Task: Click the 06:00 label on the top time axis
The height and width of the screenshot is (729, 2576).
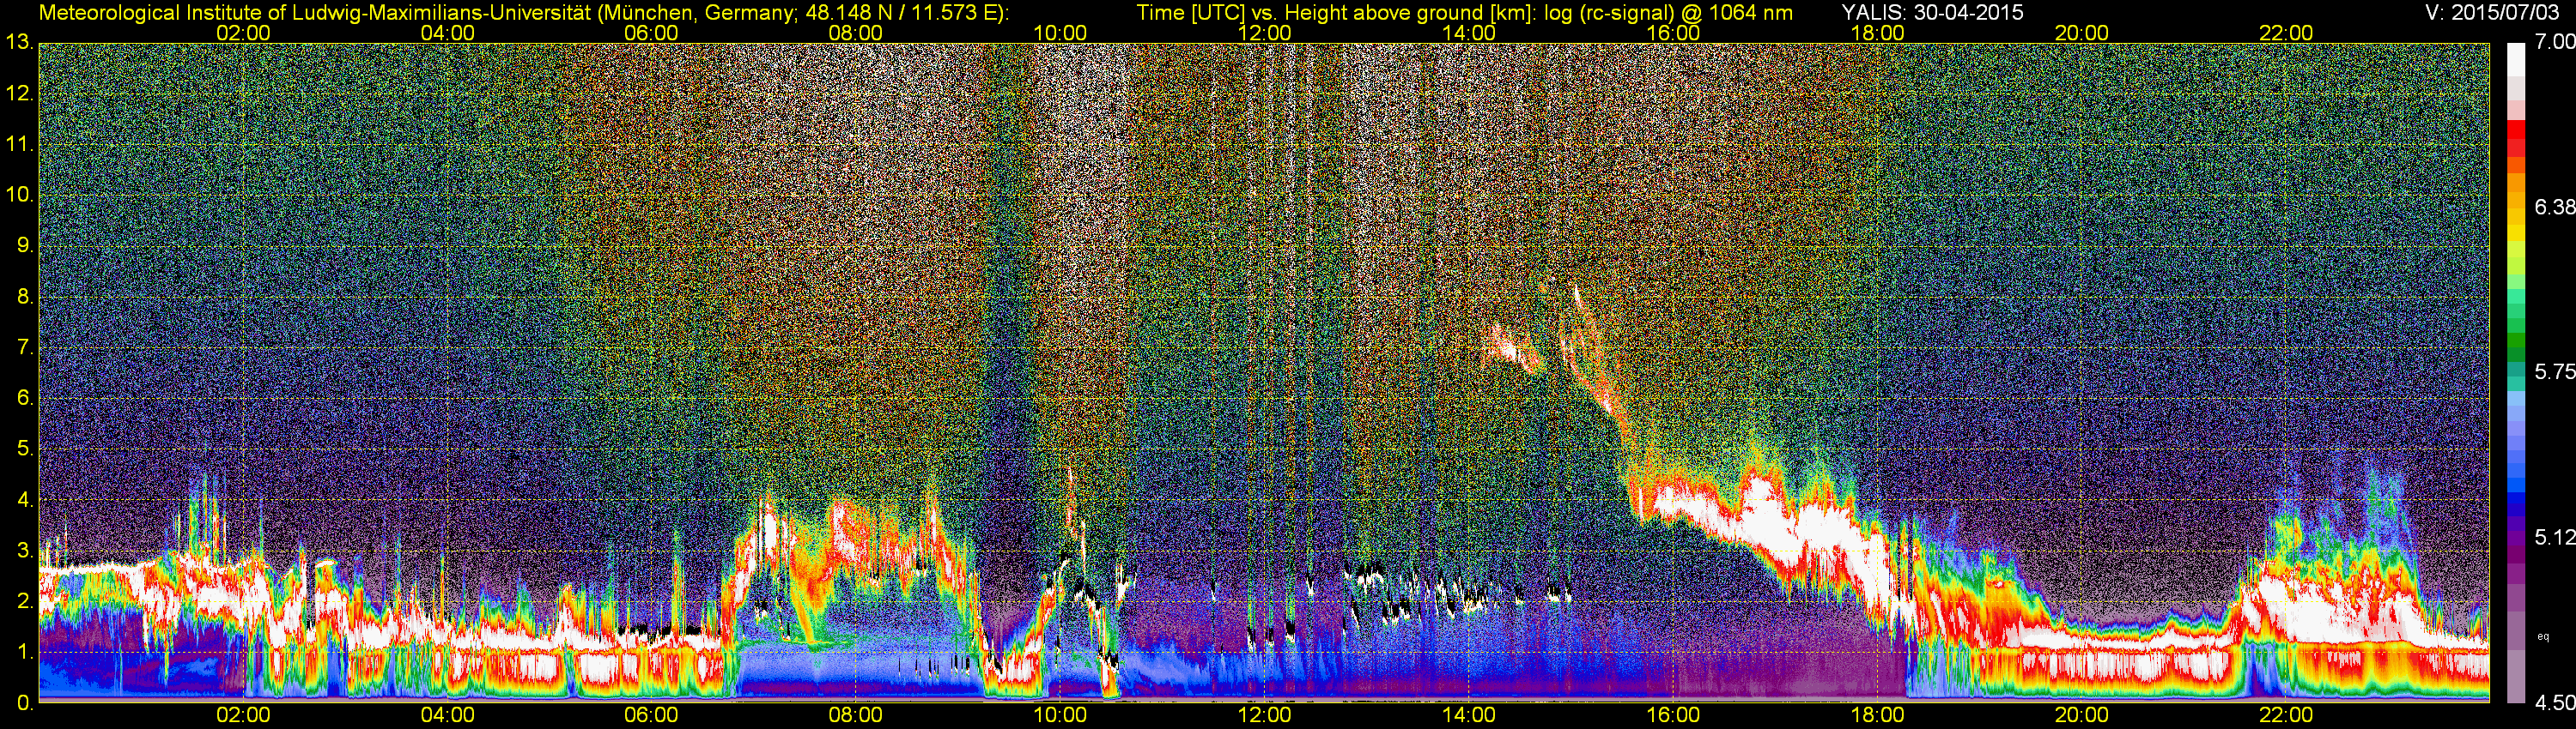Action: [x=651, y=33]
